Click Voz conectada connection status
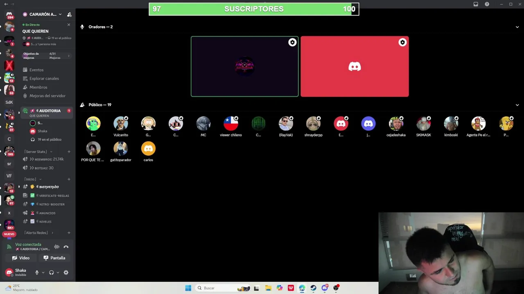The height and width of the screenshot is (294, 524). pos(28,245)
